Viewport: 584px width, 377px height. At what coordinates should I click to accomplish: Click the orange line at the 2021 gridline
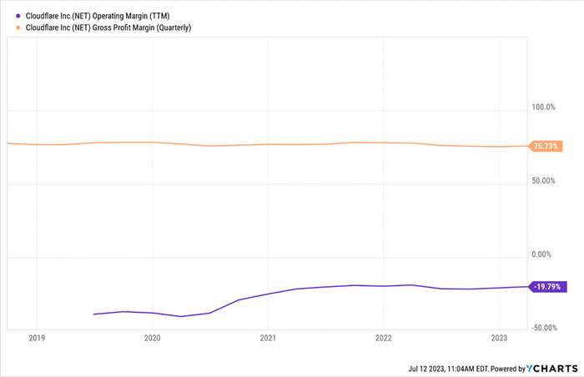click(x=268, y=144)
